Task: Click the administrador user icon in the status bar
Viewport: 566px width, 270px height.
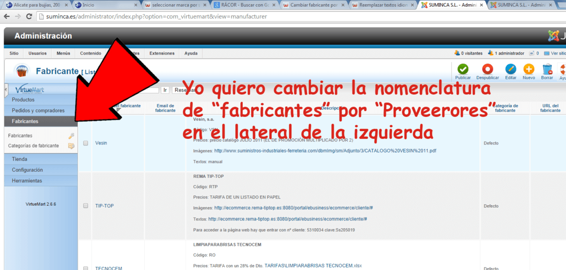Action: coord(490,53)
